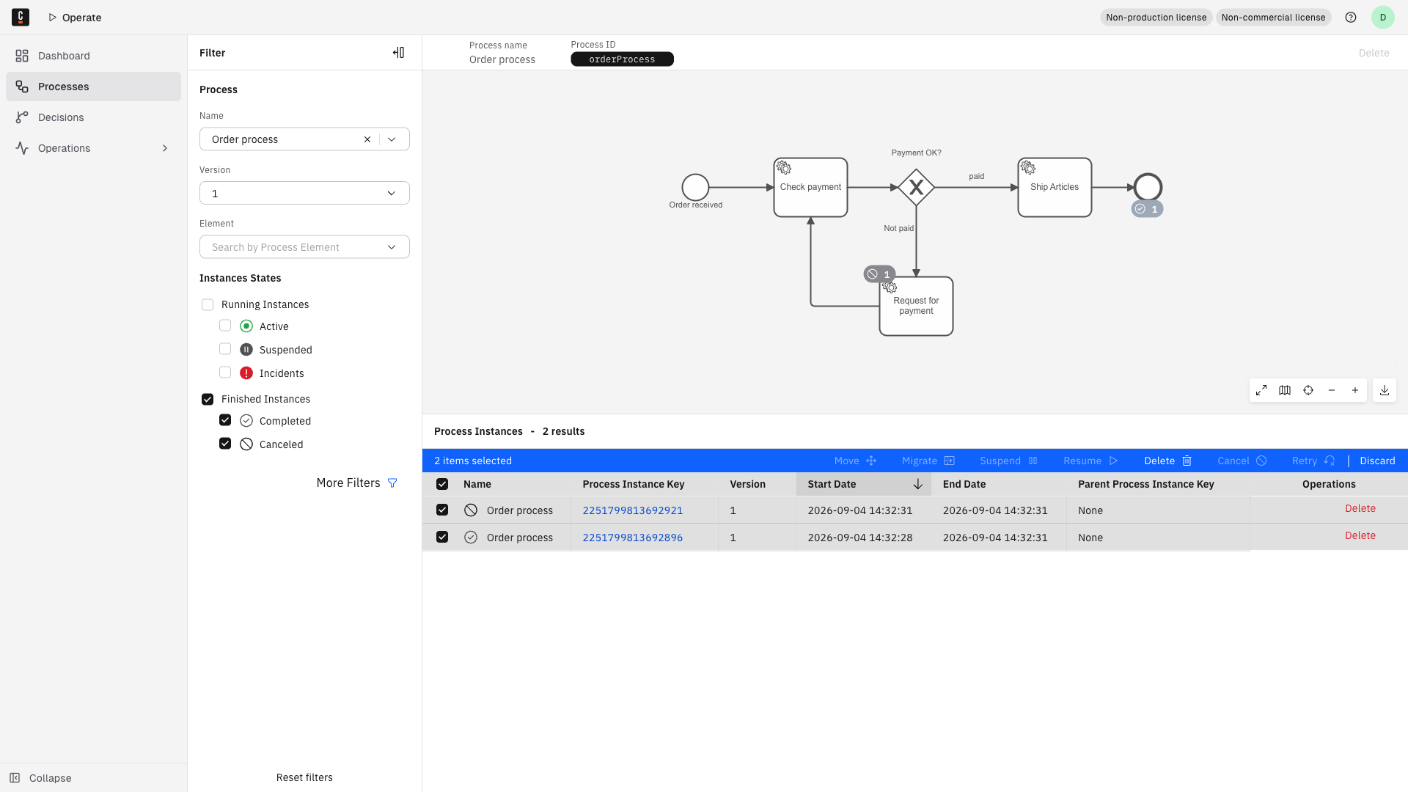Click Reset filters
This screenshot has height=792, width=1408.
coord(304,777)
